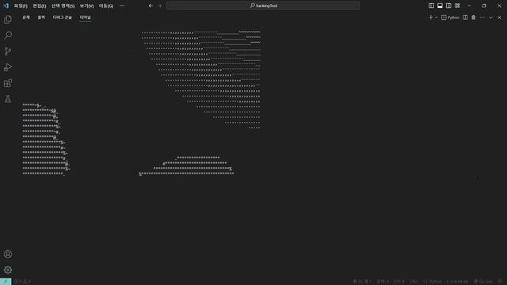Create a new terminal with plus icon

tap(430, 17)
